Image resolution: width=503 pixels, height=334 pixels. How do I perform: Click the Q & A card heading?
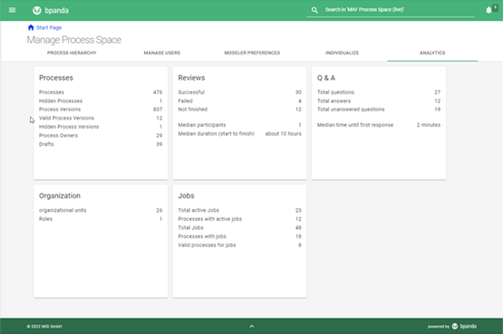click(x=326, y=78)
